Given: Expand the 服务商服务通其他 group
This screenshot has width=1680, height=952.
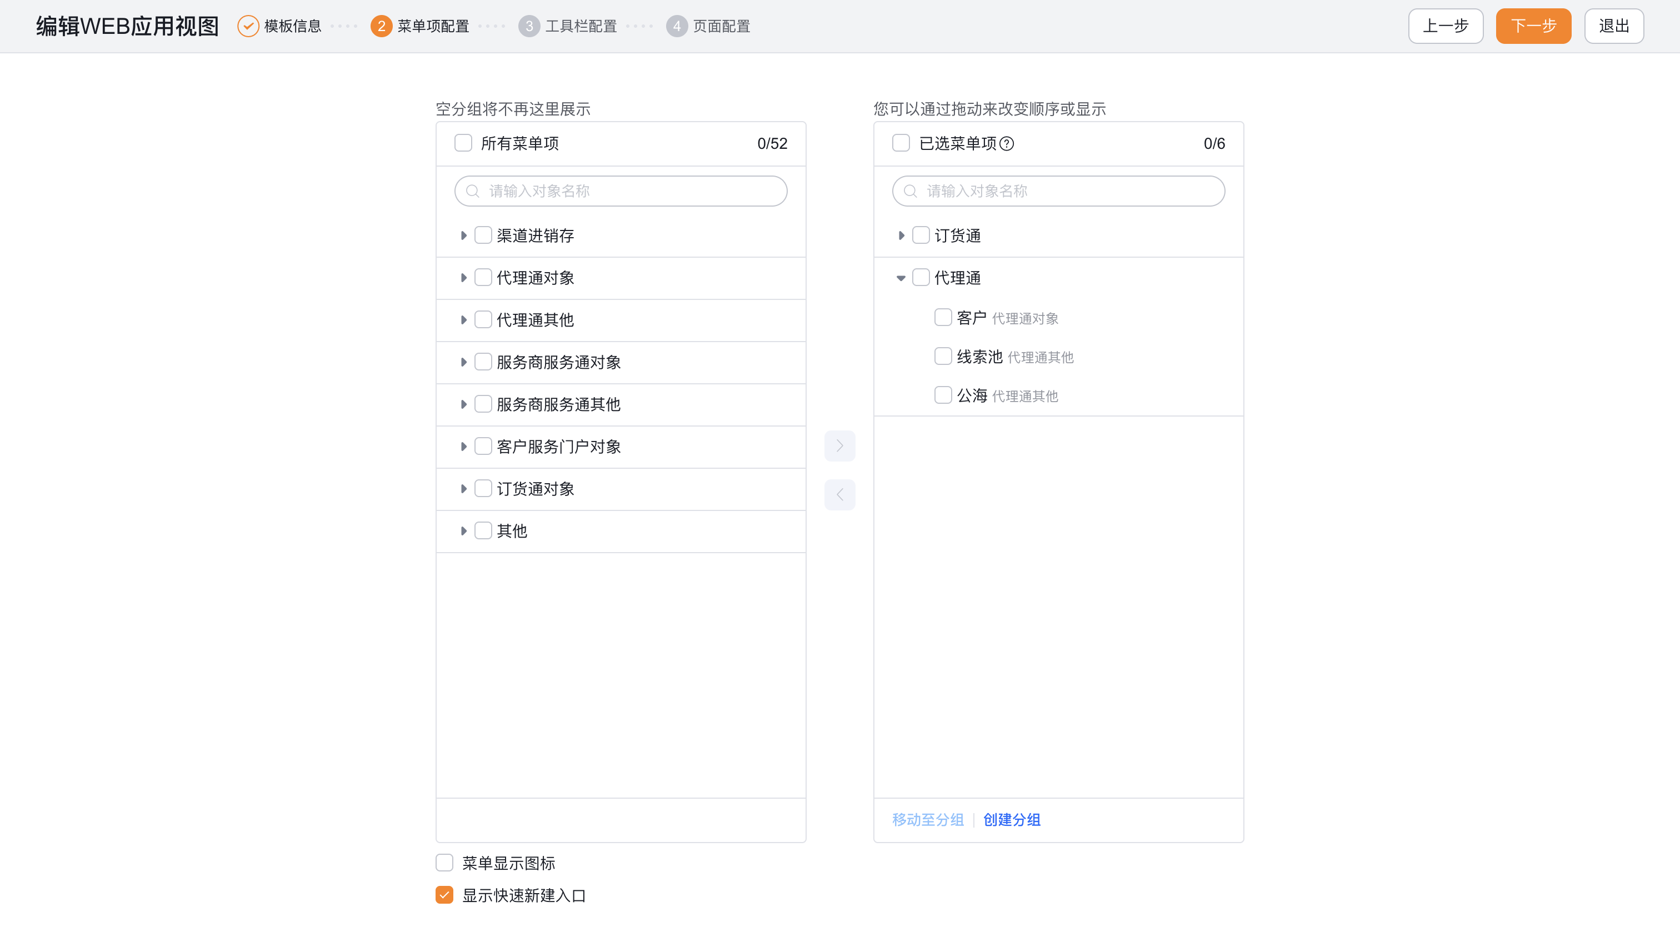Looking at the screenshot, I should click(463, 405).
